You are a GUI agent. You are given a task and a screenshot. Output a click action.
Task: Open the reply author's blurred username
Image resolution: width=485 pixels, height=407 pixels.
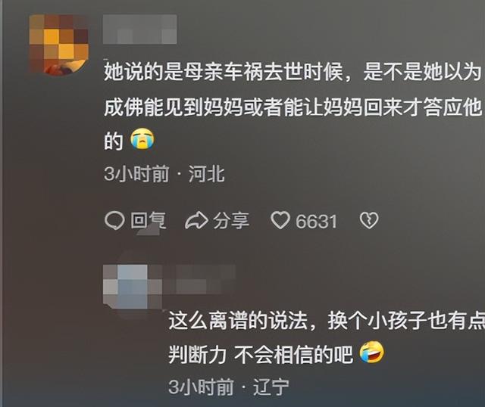199,280
